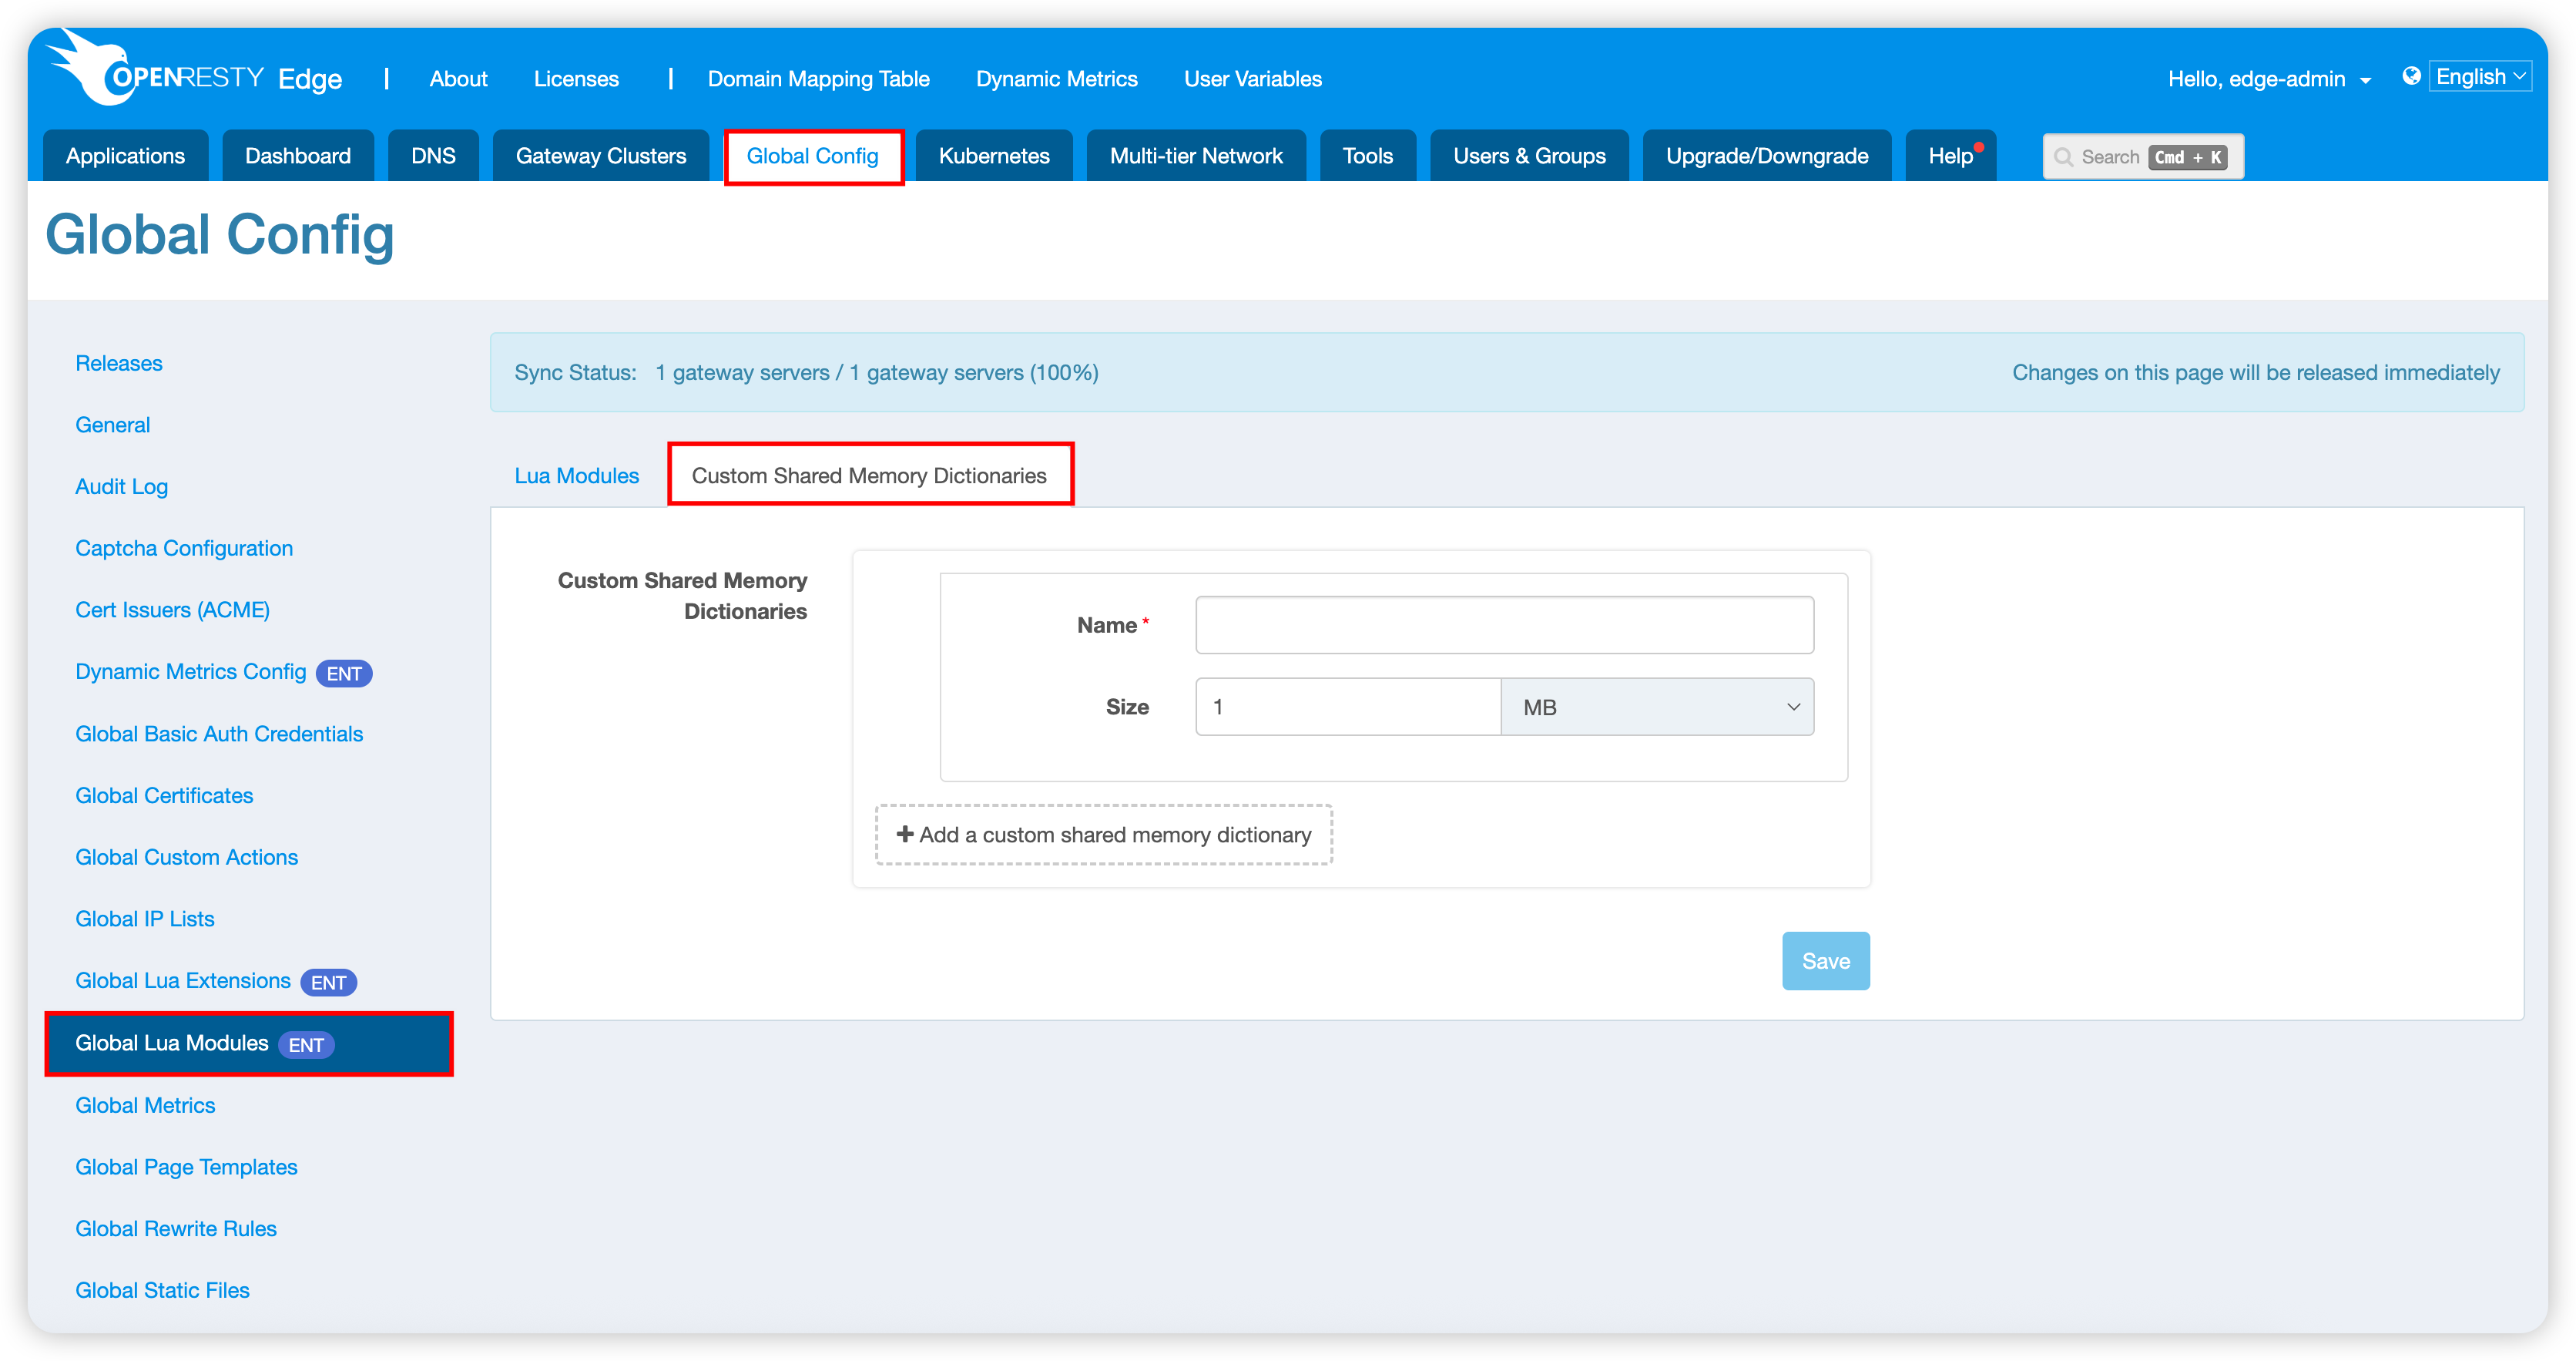The image size is (2576, 1361).
Task: Open the Gateway Clusters tab
Action: 600,156
